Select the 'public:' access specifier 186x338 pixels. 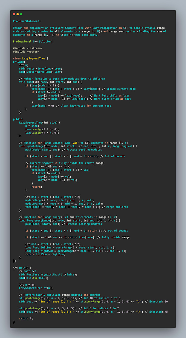(18, 119)
